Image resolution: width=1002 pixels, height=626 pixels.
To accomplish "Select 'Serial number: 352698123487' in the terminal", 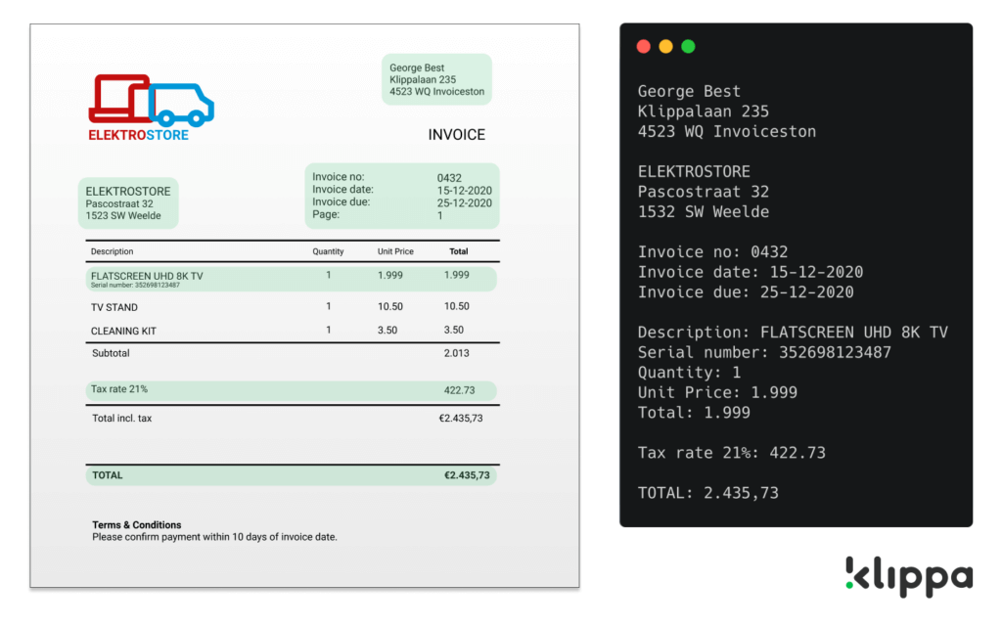I will tap(764, 352).
